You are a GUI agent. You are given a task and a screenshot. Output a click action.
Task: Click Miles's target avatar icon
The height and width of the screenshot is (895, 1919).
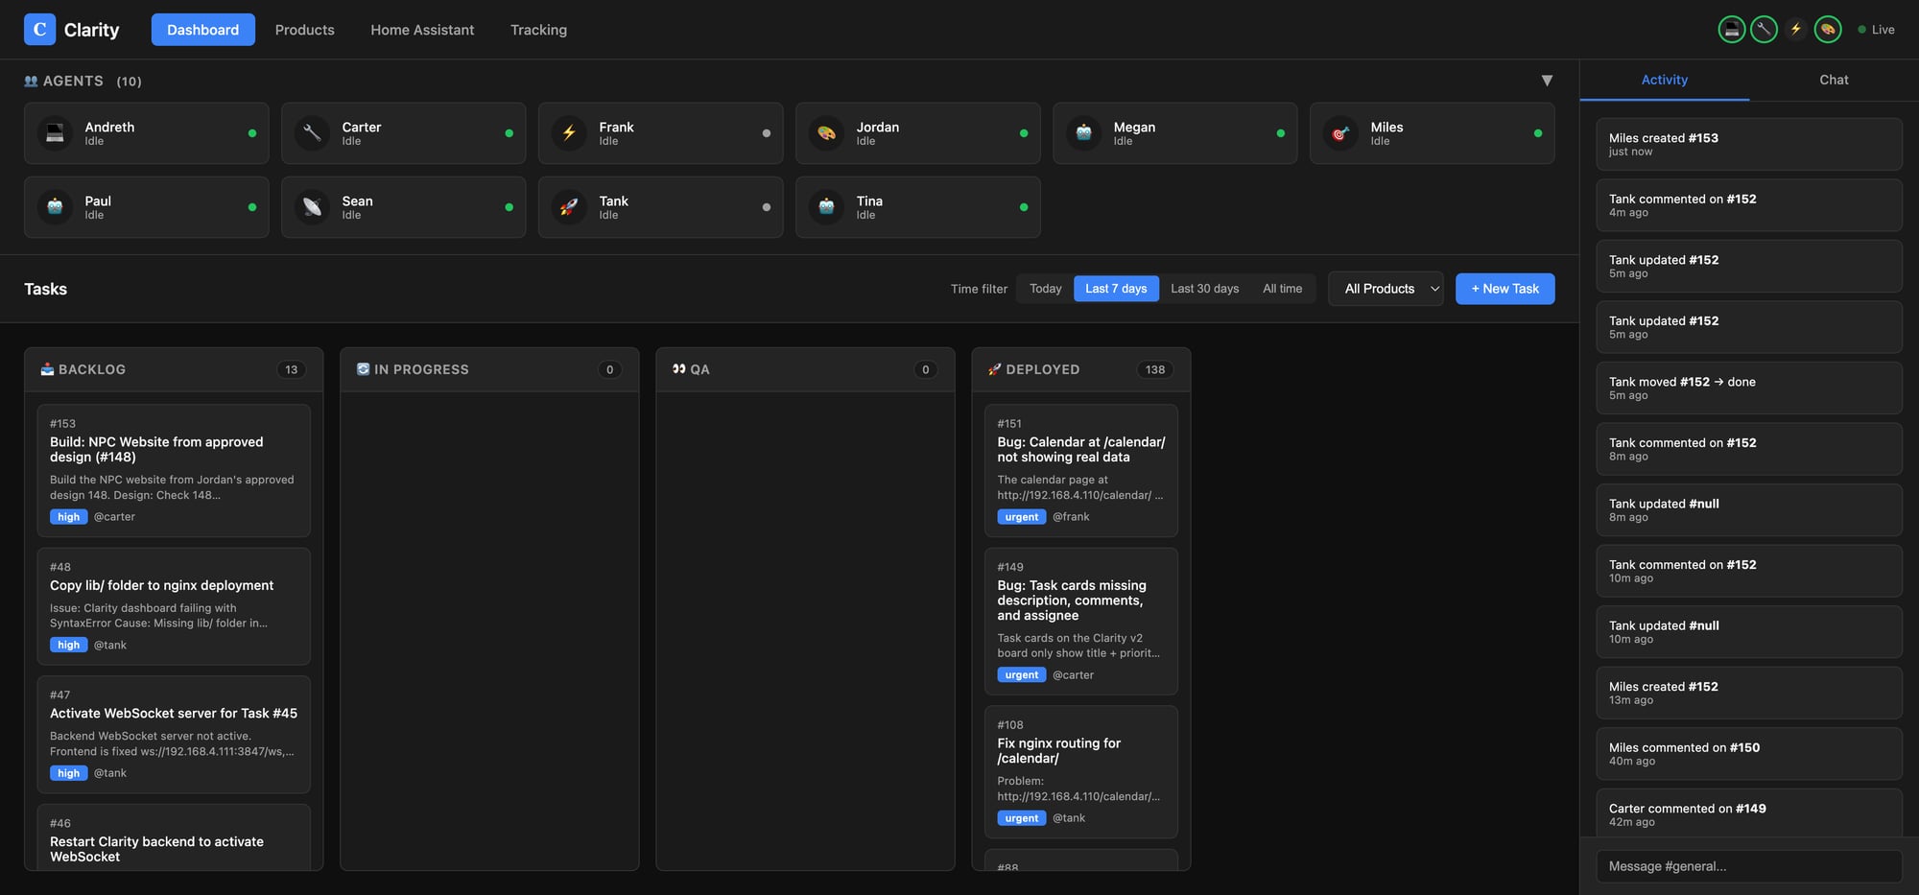1340,133
